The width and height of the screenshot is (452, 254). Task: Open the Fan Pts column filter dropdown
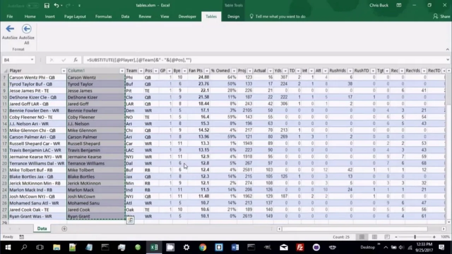[207, 71]
